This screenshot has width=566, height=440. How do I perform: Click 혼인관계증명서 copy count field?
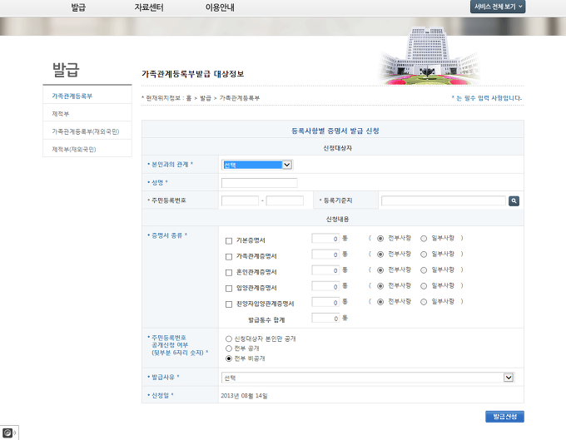pos(325,270)
